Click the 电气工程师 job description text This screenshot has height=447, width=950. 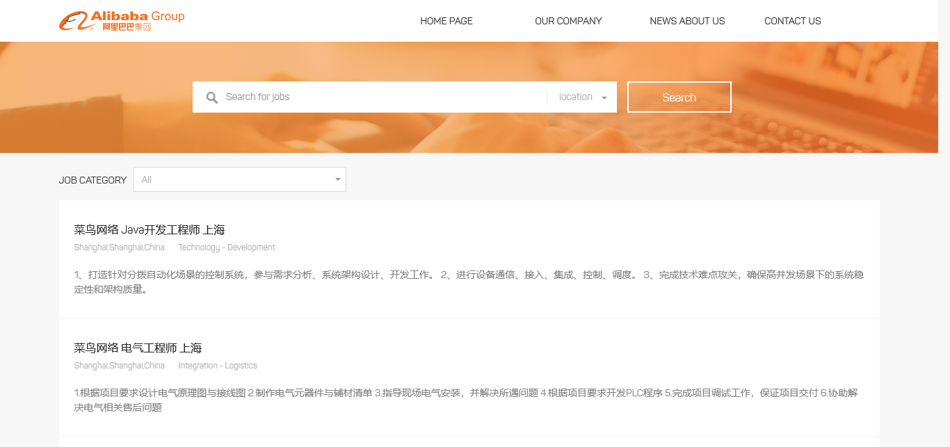[x=466, y=400]
